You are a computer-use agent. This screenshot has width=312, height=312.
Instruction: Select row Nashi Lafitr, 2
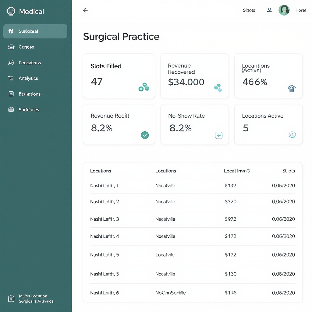193,202
